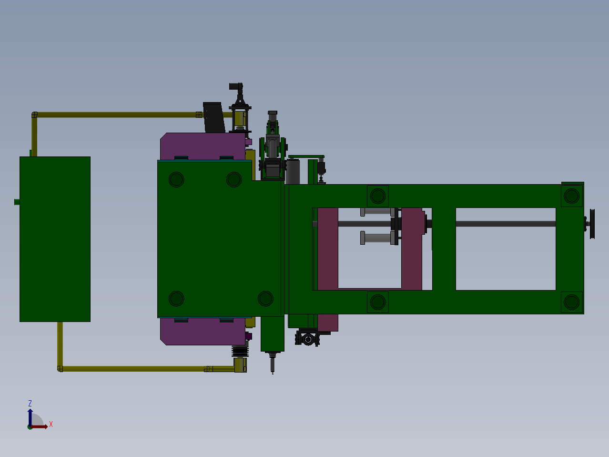The width and height of the screenshot is (609, 457).
Task: Select the right maroon plate inside the frame
Action: click(x=412, y=249)
